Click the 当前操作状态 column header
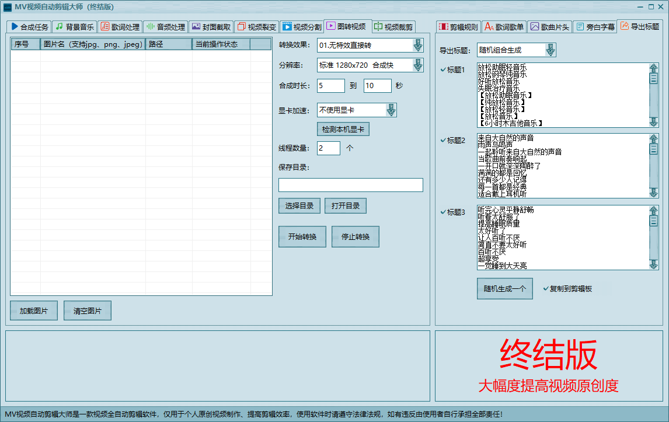The width and height of the screenshot is (669, 422). 221,44
